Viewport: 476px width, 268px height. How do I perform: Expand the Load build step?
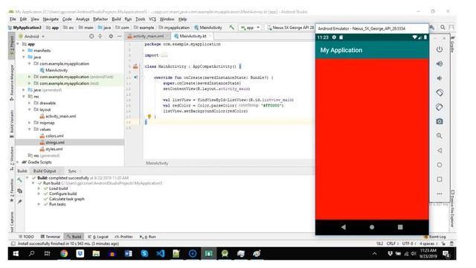[39, 188]
